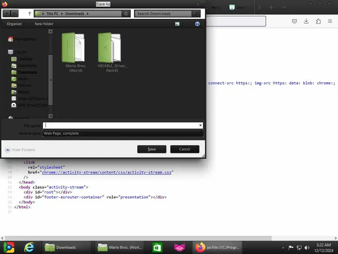Switch to Firefox jar:file window in taskbar
Viewport: 338px width, 254px height.
[x=217, y=247]
